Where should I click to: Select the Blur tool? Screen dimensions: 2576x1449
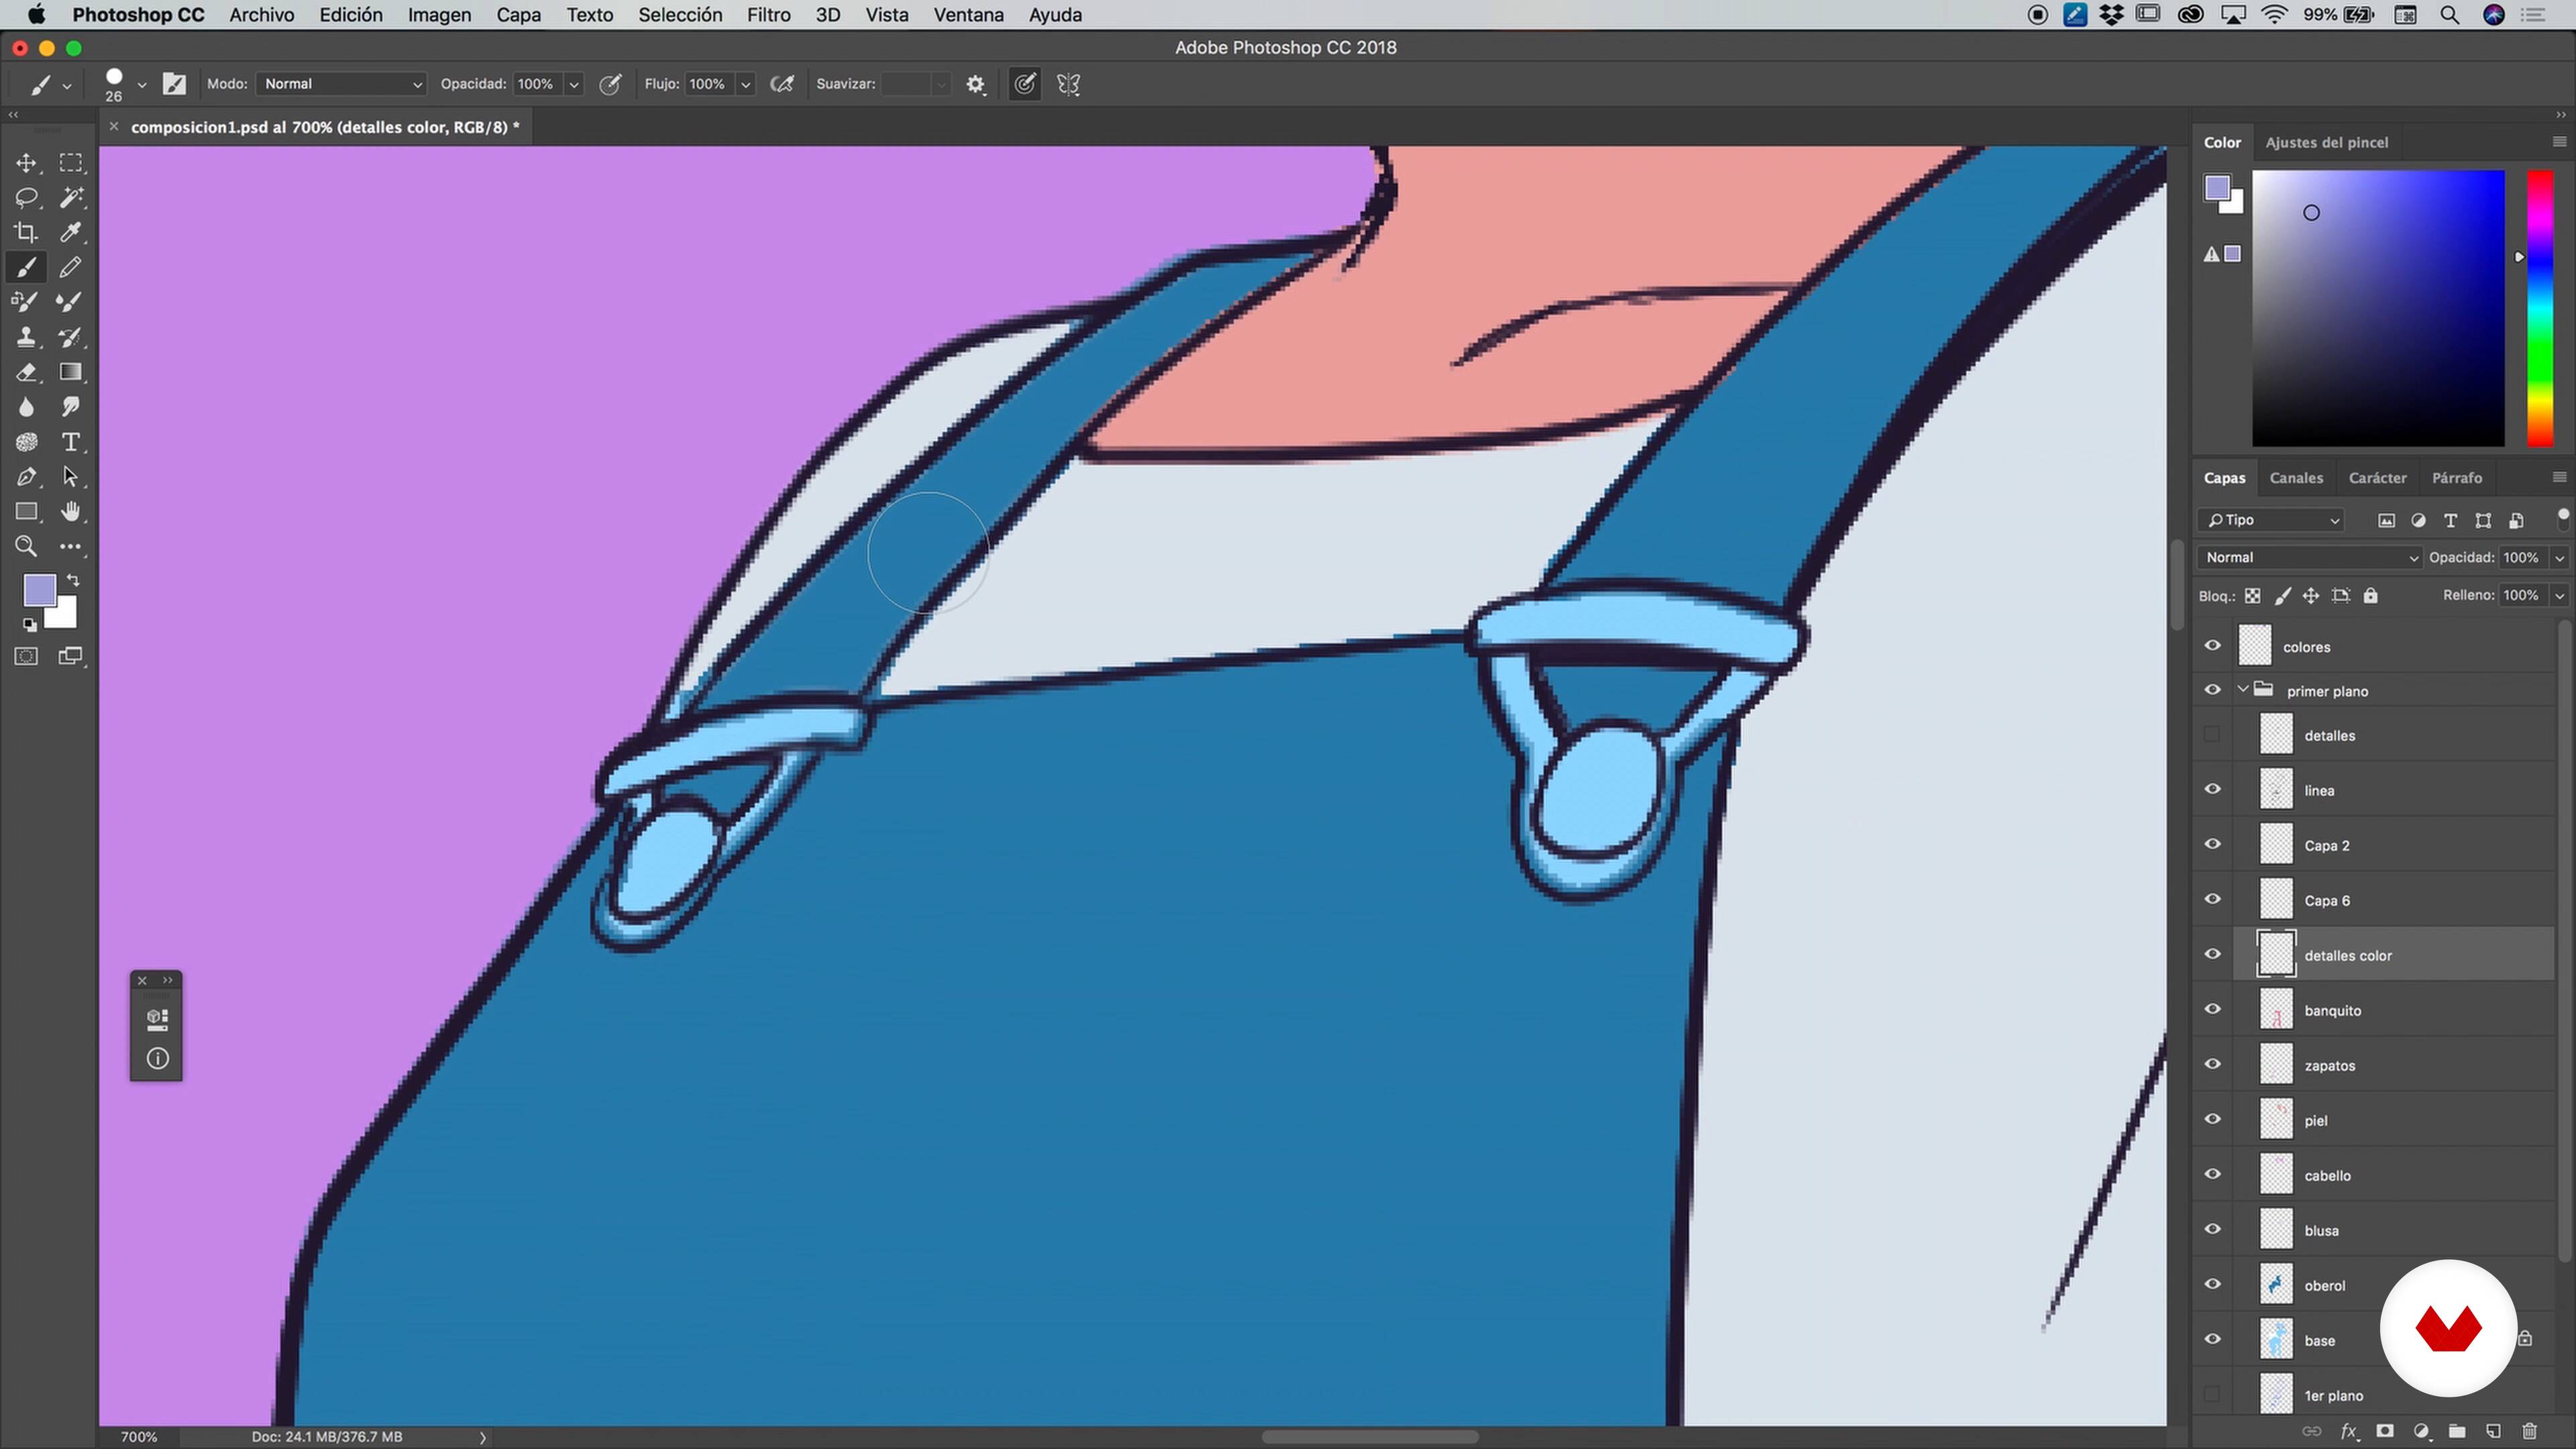tap(26, 407)
